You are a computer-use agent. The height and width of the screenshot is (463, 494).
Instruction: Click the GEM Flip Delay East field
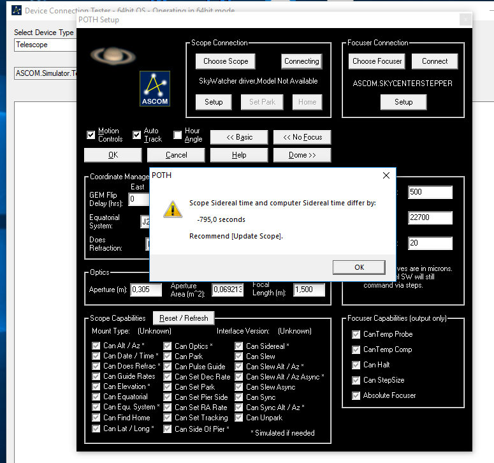tap(139, 199)
